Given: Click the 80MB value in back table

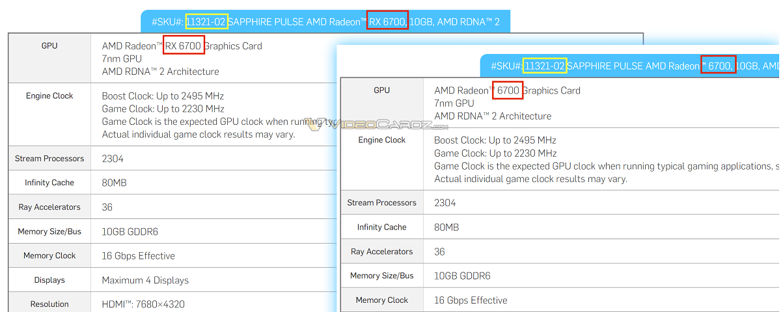Looking at the screenshot, I should click(x=114, y=183).
